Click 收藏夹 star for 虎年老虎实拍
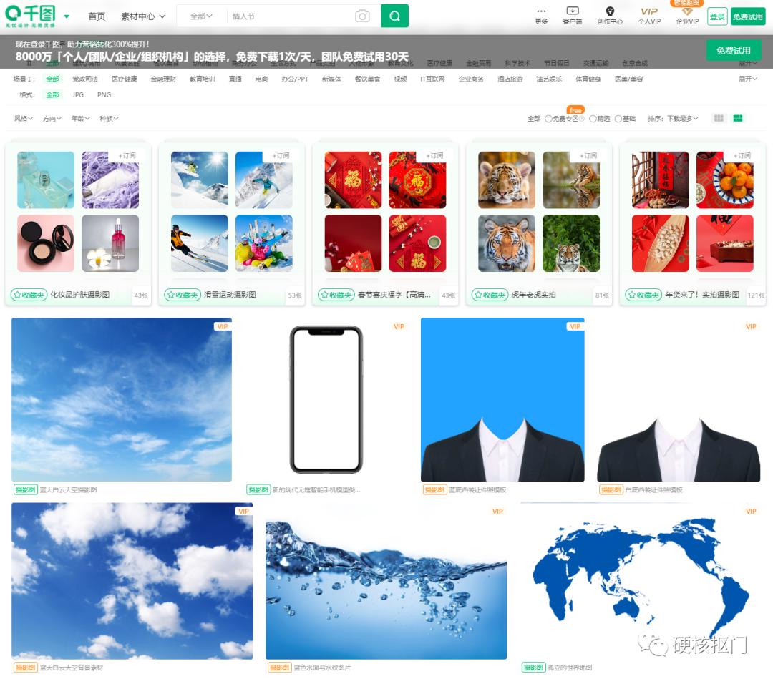The height and width of the screenshot is (679, 773). coord(490,295)
